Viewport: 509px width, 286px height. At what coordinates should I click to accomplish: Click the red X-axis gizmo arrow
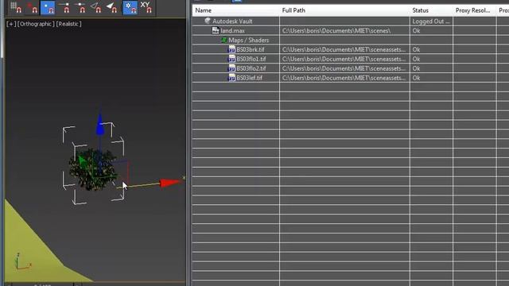pos(170,183)
